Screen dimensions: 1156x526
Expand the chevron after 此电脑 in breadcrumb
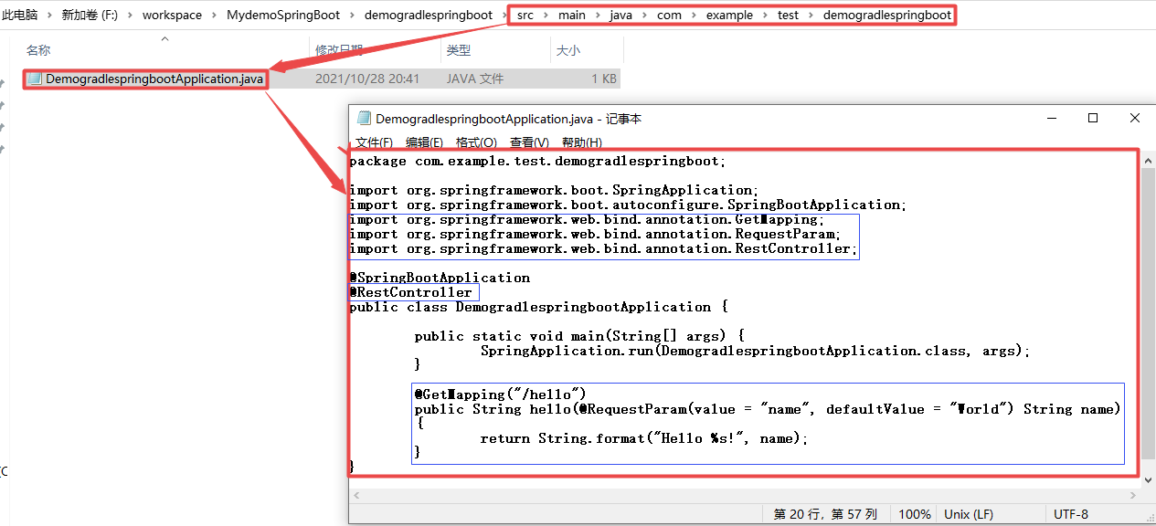click(x=49, y=15)
